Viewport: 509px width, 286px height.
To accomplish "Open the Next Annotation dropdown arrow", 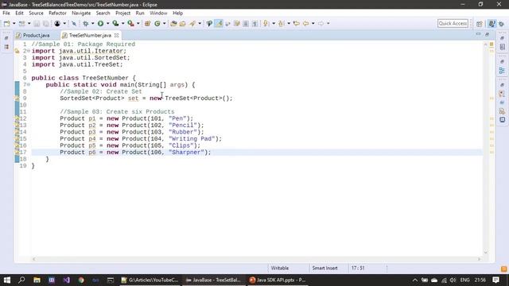I will point(274,23).
